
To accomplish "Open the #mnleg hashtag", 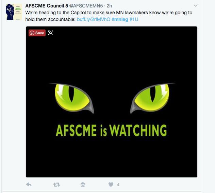I will 120,19.
